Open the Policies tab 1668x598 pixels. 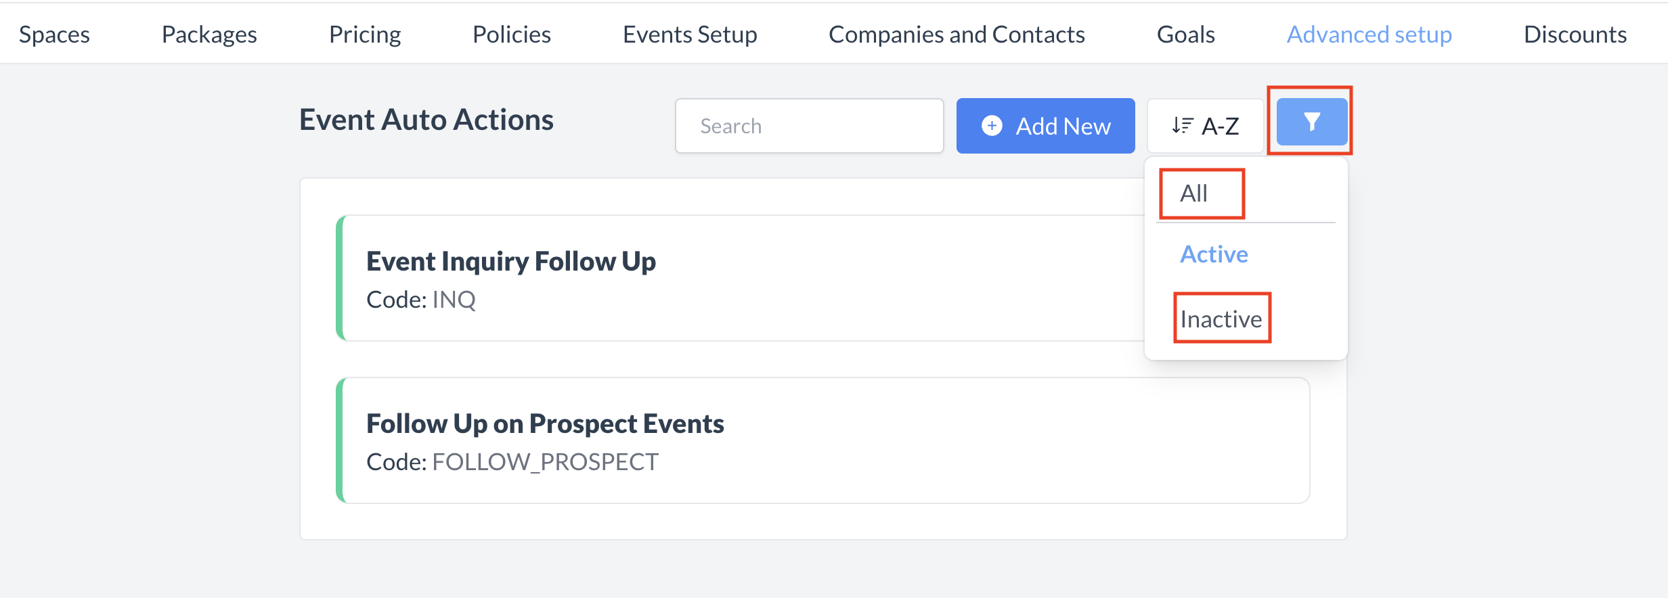click(x=511, y=34)
